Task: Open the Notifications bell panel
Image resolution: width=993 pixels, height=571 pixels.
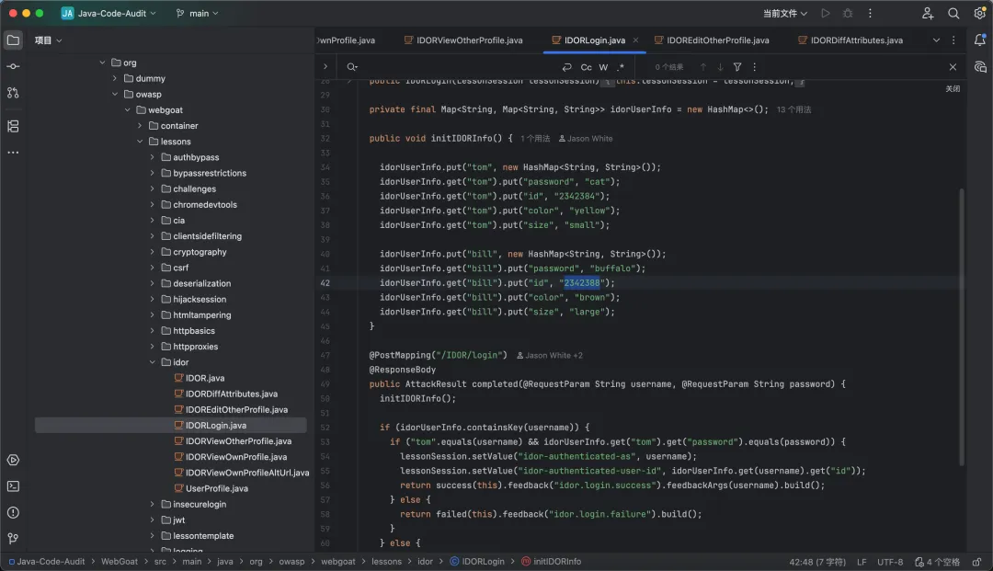Action: [x=980, y=40]
